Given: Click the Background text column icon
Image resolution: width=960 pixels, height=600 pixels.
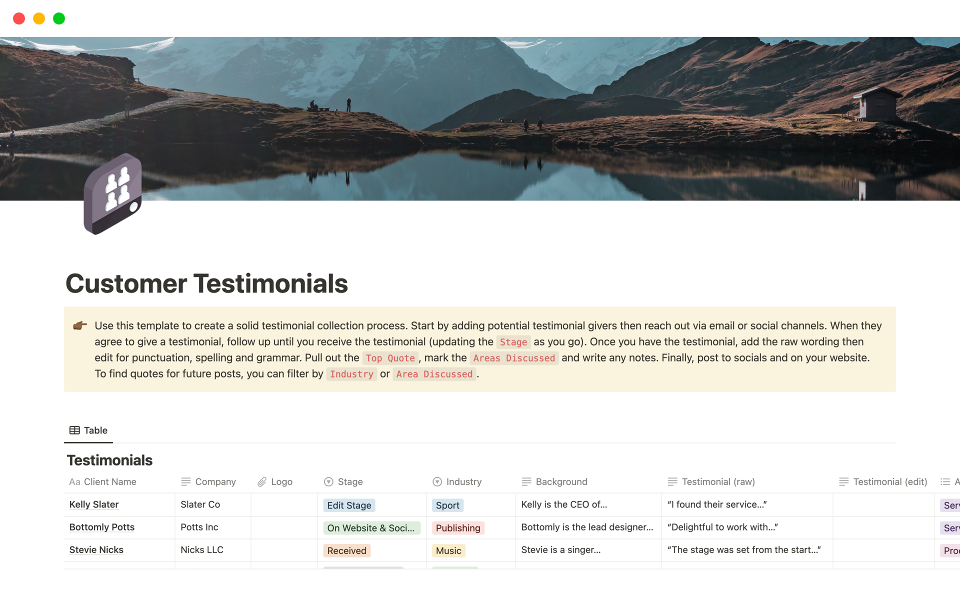Looking at the screenshot, I should pyautogui.click(x=526, y=482).
